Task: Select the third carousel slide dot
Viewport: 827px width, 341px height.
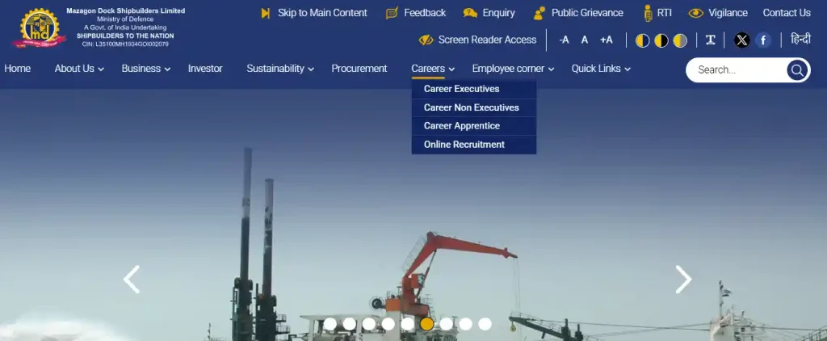Action: pyautogui.click(x=368, y=323)
